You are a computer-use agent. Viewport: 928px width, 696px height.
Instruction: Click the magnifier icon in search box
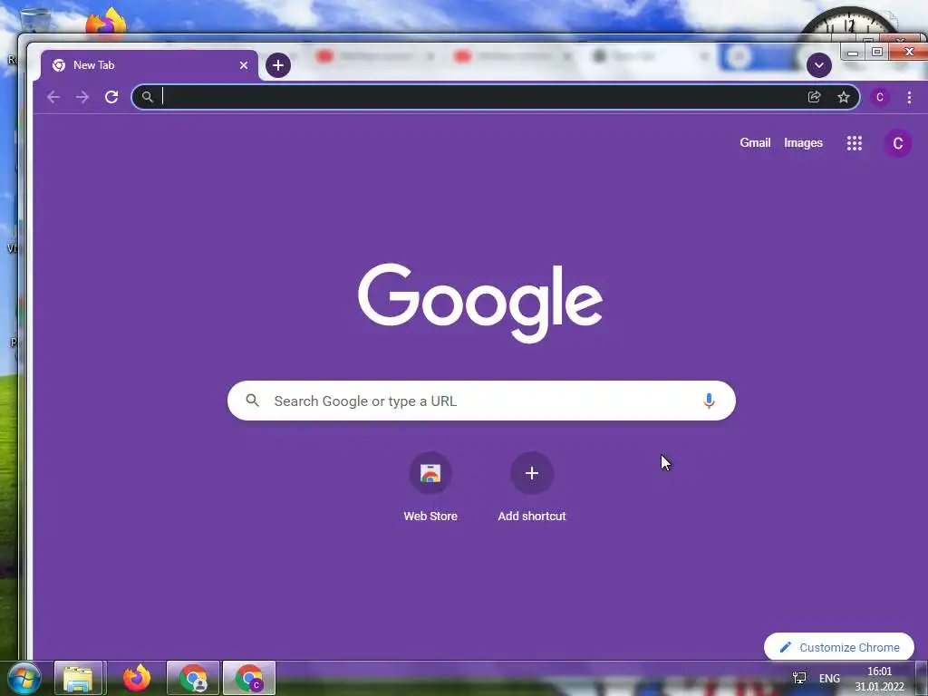click(253, 401)
